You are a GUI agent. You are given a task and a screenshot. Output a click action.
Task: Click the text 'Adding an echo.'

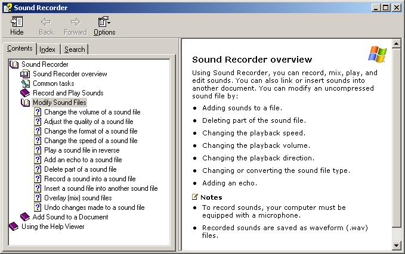coord(230,183)
